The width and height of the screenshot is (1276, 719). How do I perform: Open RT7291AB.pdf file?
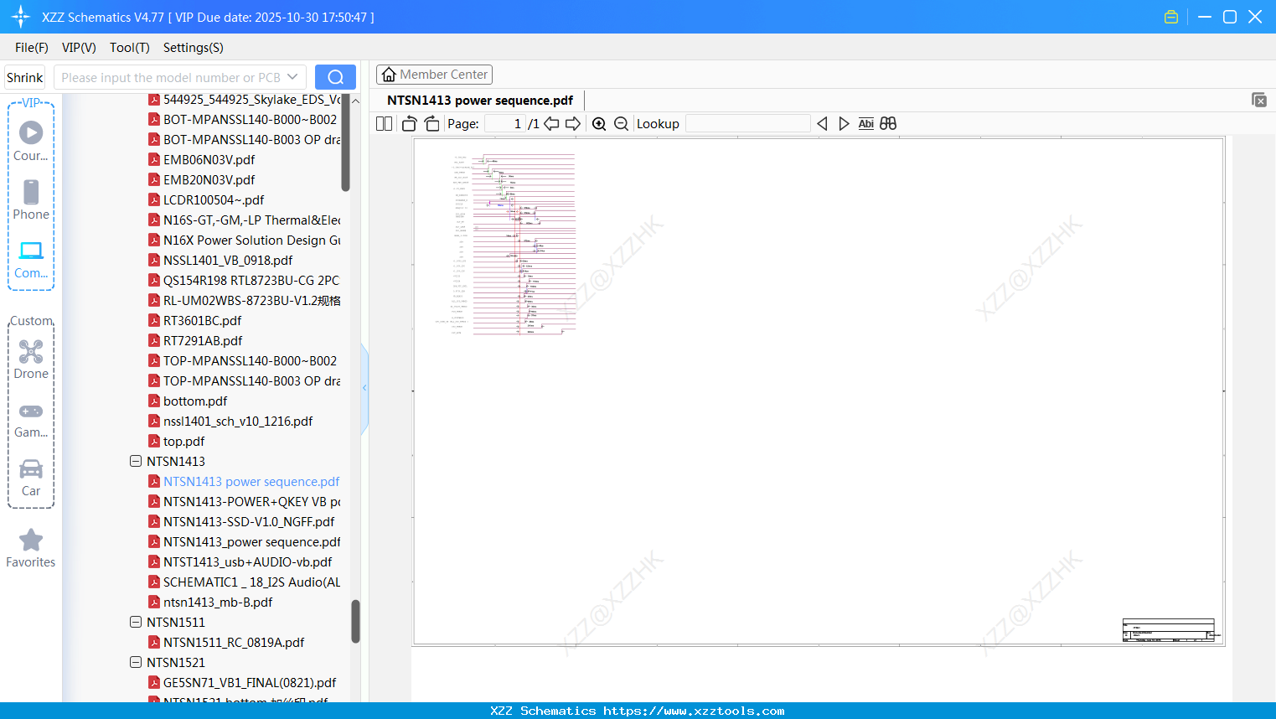pos(203,340)
